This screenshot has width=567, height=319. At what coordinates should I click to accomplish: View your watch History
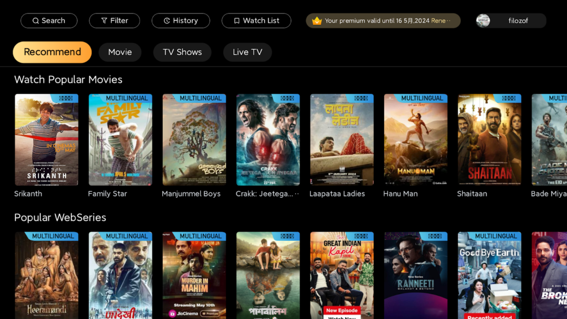[x=181, y=20]
